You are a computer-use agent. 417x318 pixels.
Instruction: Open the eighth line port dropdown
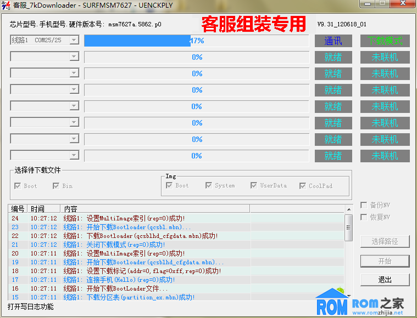(x=45, y=155)
